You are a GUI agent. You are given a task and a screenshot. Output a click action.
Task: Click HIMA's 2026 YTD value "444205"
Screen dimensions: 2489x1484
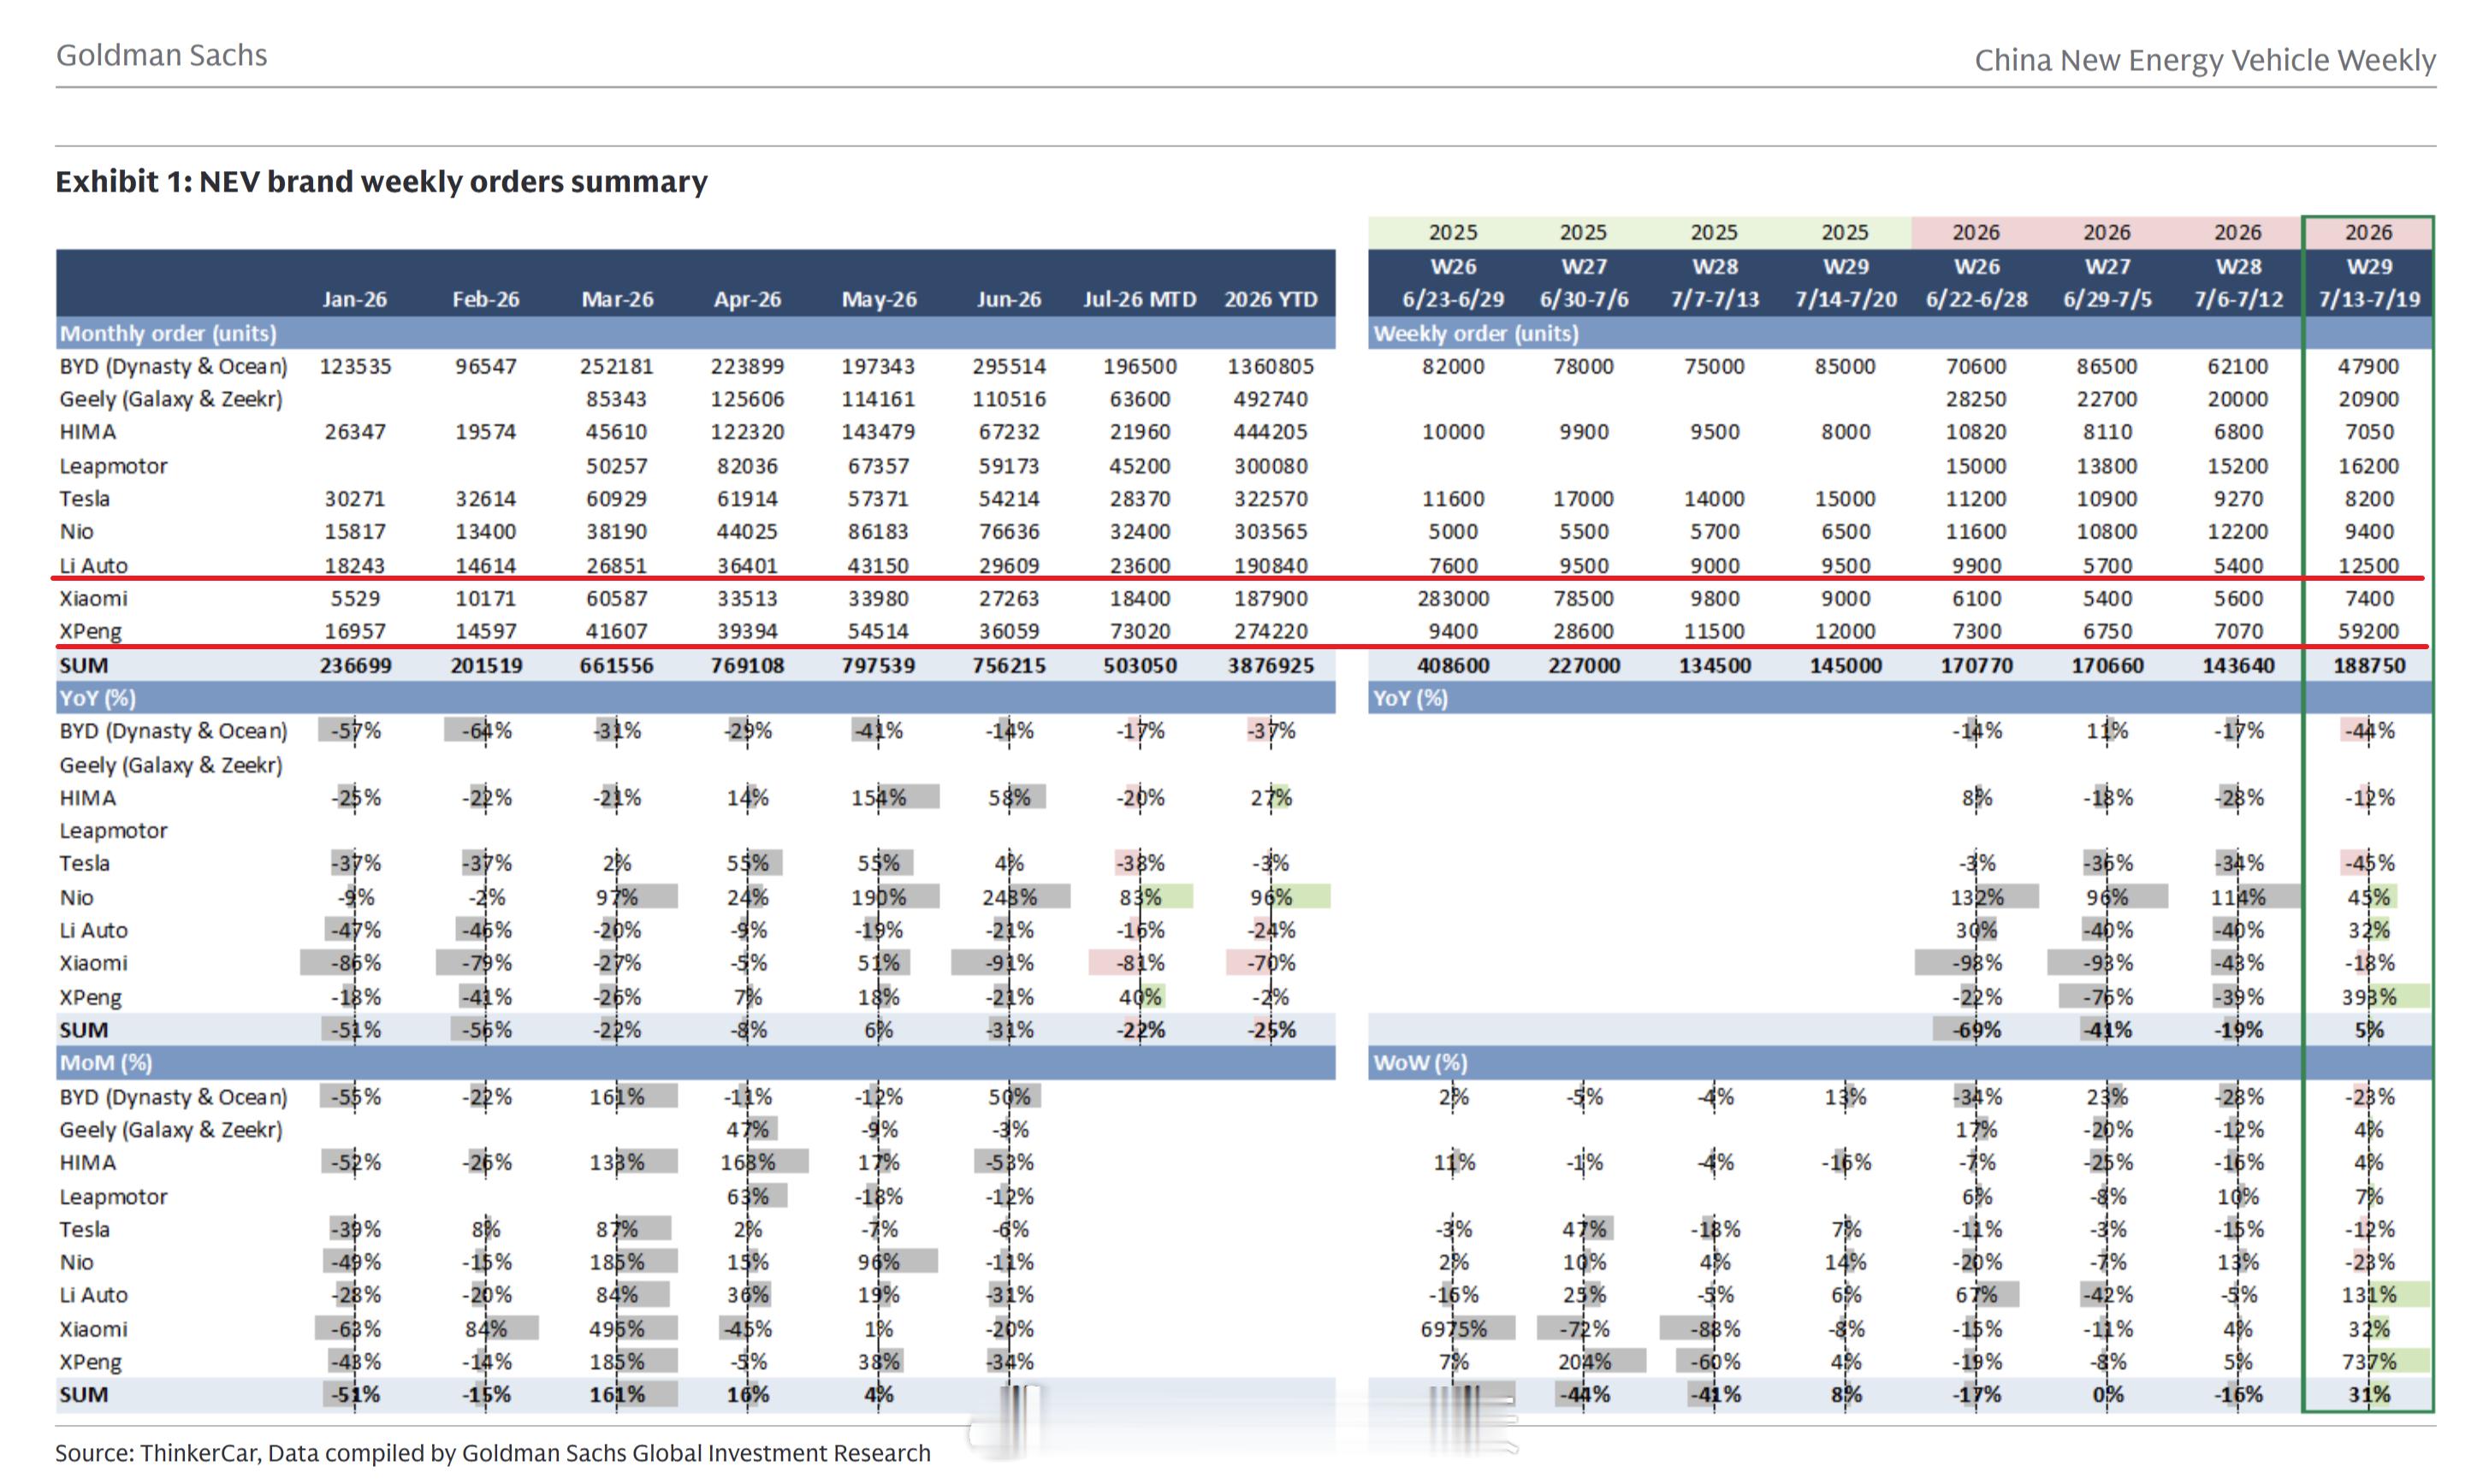(1271, 432)
